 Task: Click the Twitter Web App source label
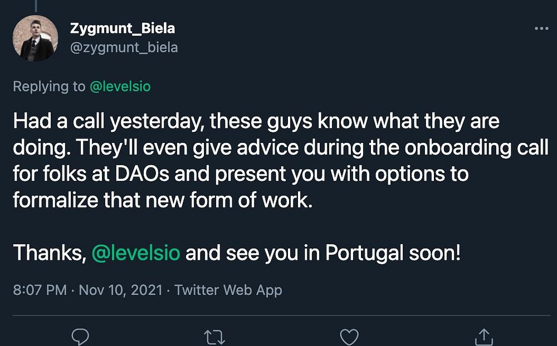228,290
